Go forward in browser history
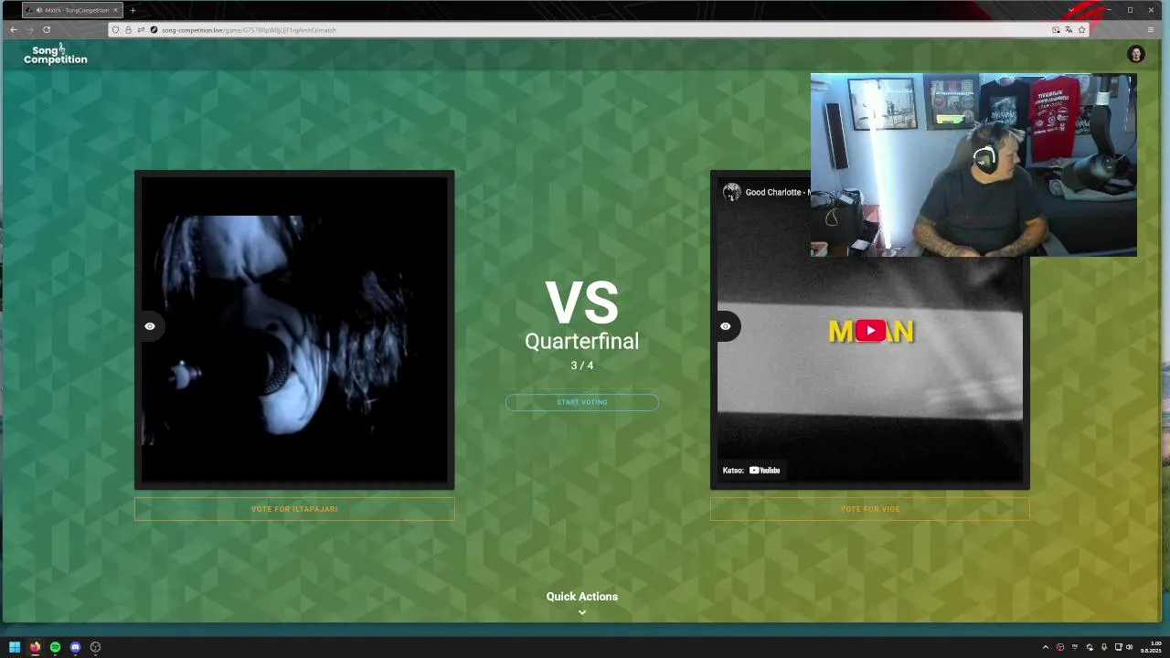The height and width of the screenshot is (658, 1170). [x=29, y=30]
